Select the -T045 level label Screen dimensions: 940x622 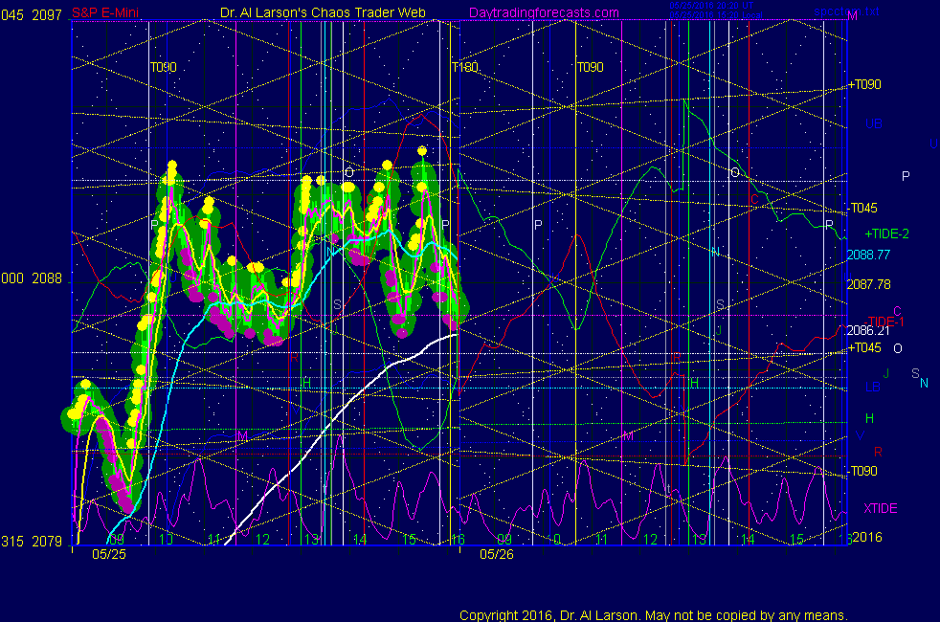tap(863, 208)
